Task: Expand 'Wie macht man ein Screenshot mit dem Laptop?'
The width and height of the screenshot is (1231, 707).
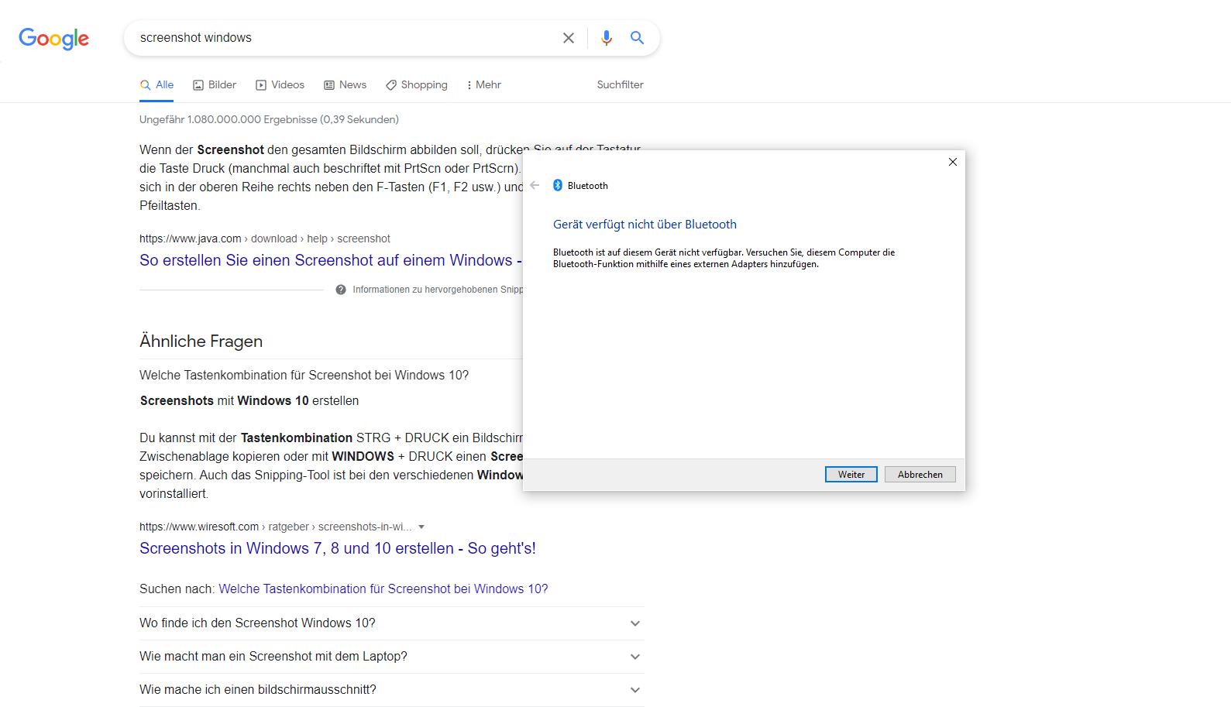Action: [x=392, y=657]
